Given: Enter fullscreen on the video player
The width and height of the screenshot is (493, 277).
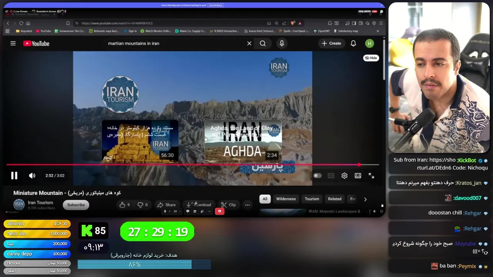Looking at the screenshot, I should click(371, 175).
